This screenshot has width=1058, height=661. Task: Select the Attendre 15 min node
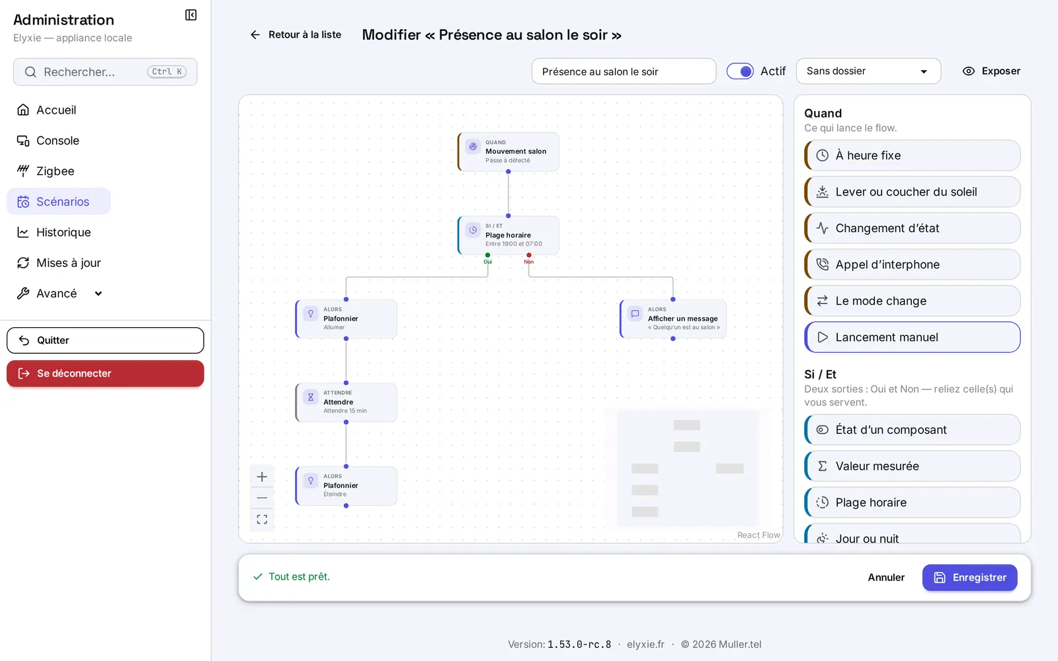click(346, 402)
